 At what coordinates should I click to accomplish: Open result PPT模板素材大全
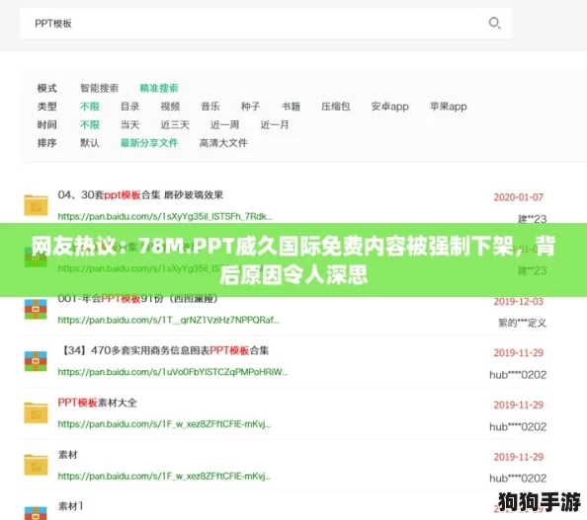(x=97, y=403)
